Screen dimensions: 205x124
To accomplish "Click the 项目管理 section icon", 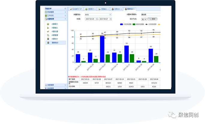I will tap(46, 12).
